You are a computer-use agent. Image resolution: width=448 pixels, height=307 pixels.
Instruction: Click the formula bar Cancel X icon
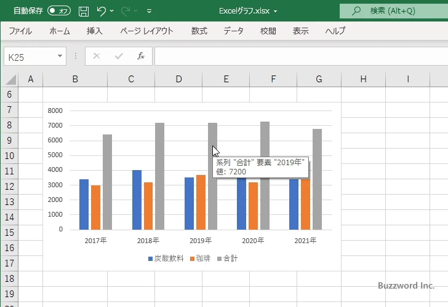[x=97, y=56]
